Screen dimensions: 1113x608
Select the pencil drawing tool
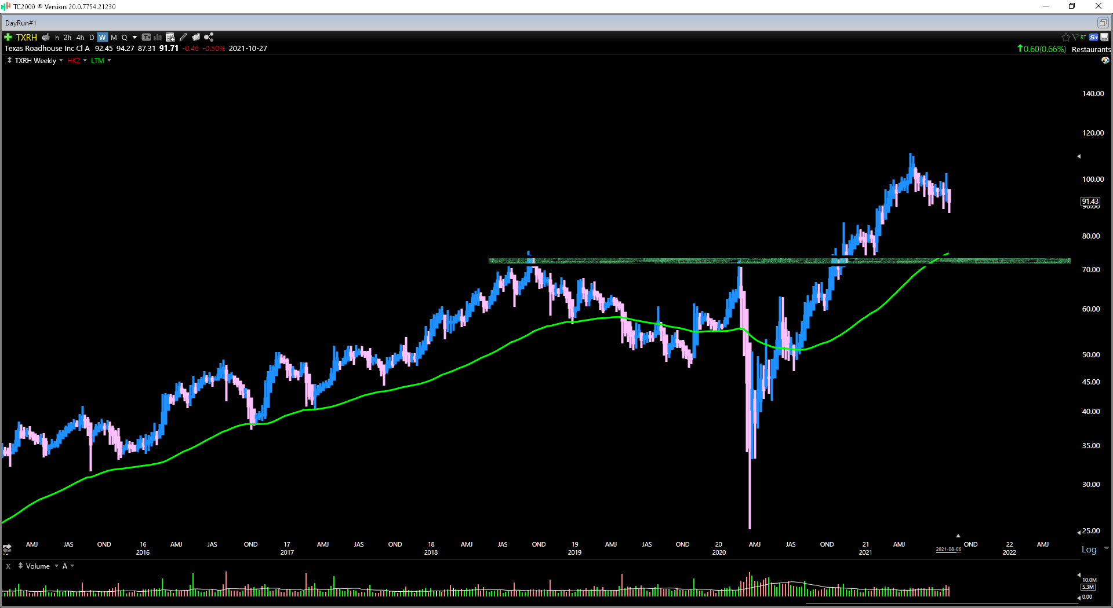click(183, 37)
